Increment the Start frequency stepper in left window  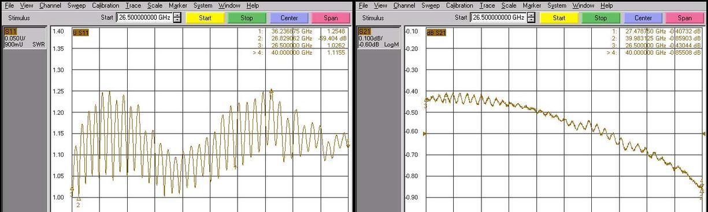pos(177,15)
